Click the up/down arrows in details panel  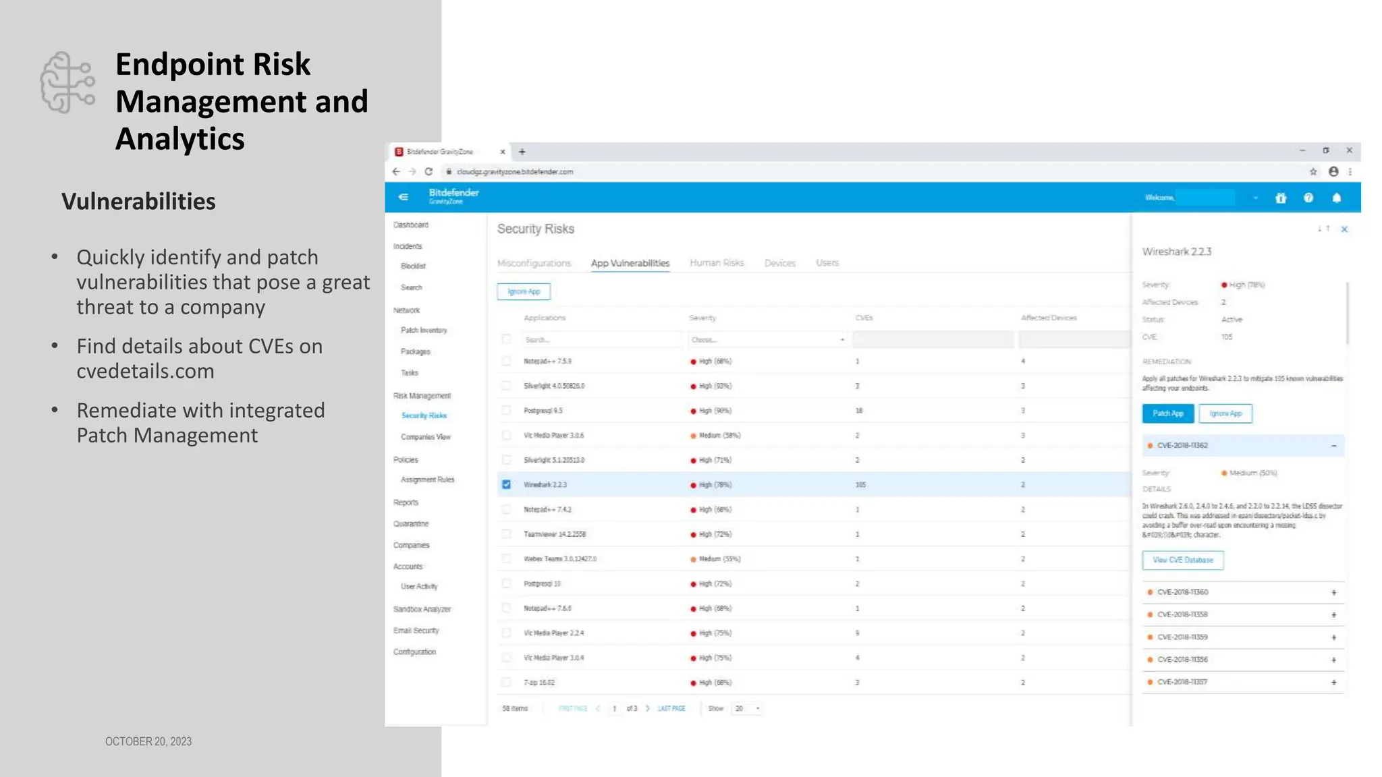pyautogui.click(x=1324, y=229)
